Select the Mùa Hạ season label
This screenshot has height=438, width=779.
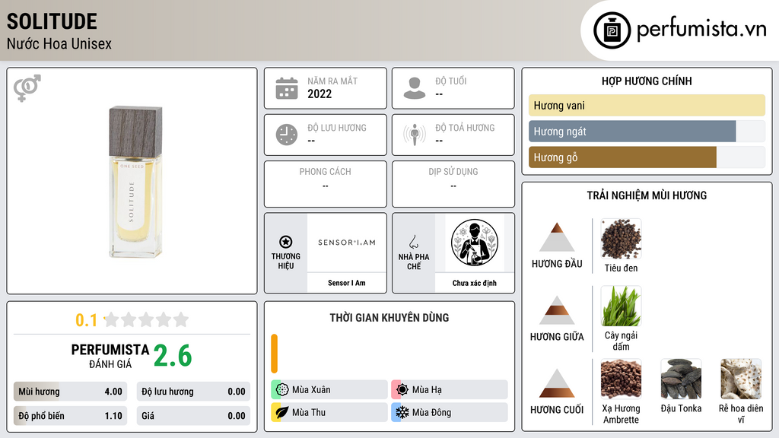tap(427, 390)
